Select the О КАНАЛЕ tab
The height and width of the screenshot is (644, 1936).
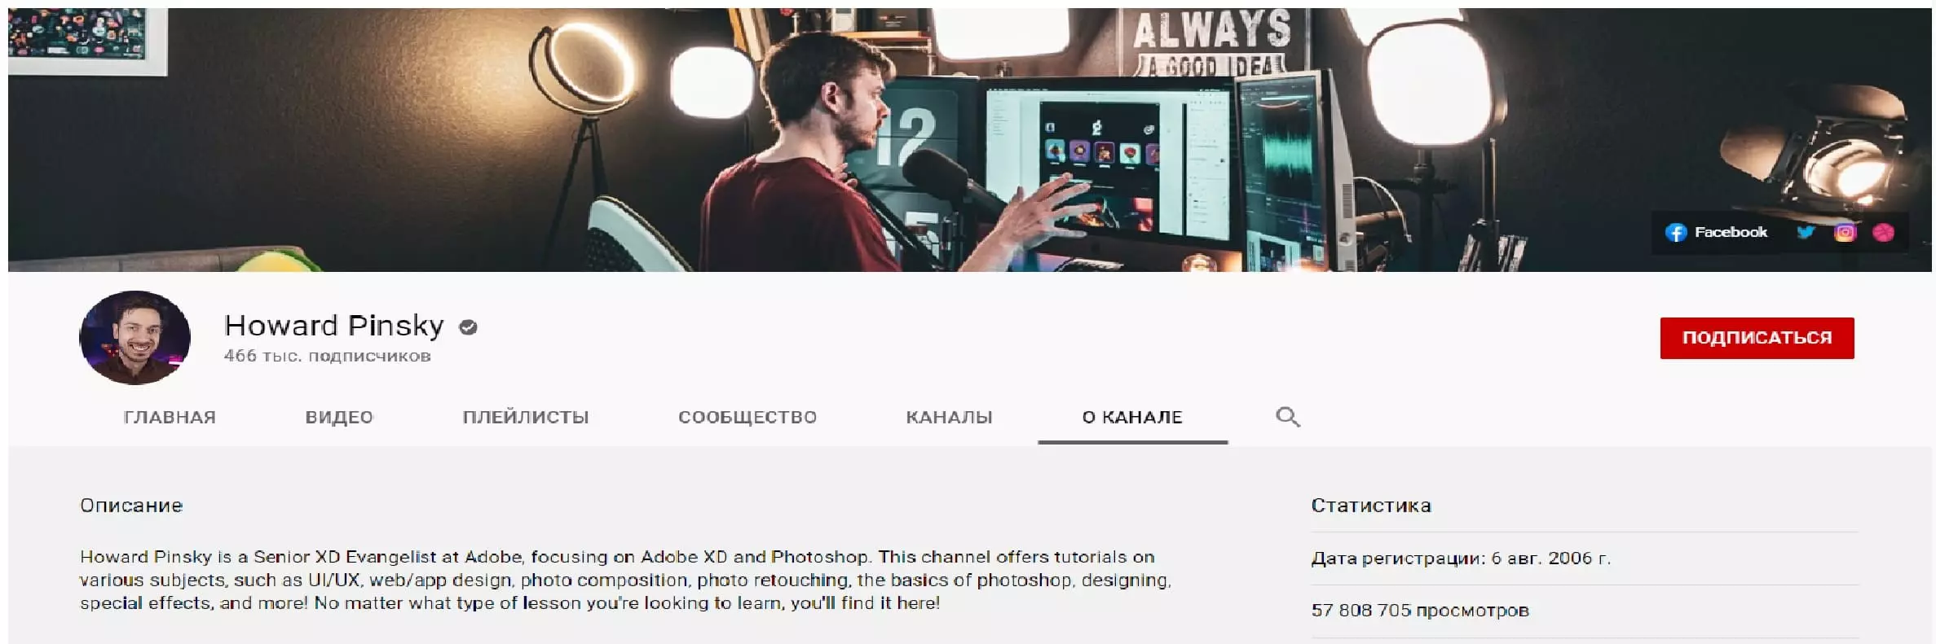(x=1132, y=418)
